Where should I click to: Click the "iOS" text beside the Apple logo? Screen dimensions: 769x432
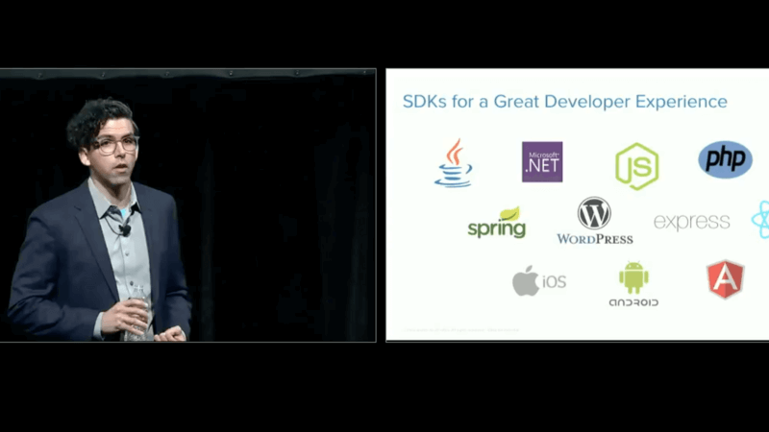pyautogui.click(x=555, y=282)
